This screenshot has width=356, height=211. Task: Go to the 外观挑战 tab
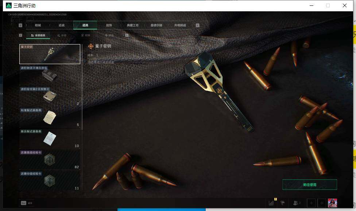pos(180,25)
